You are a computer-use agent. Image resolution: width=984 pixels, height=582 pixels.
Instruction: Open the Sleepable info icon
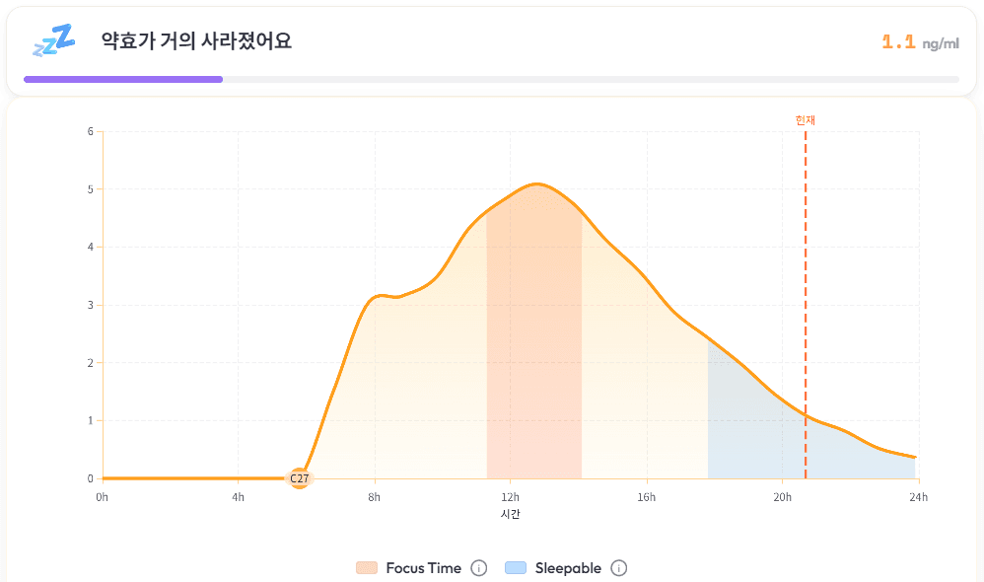(619, 568)
